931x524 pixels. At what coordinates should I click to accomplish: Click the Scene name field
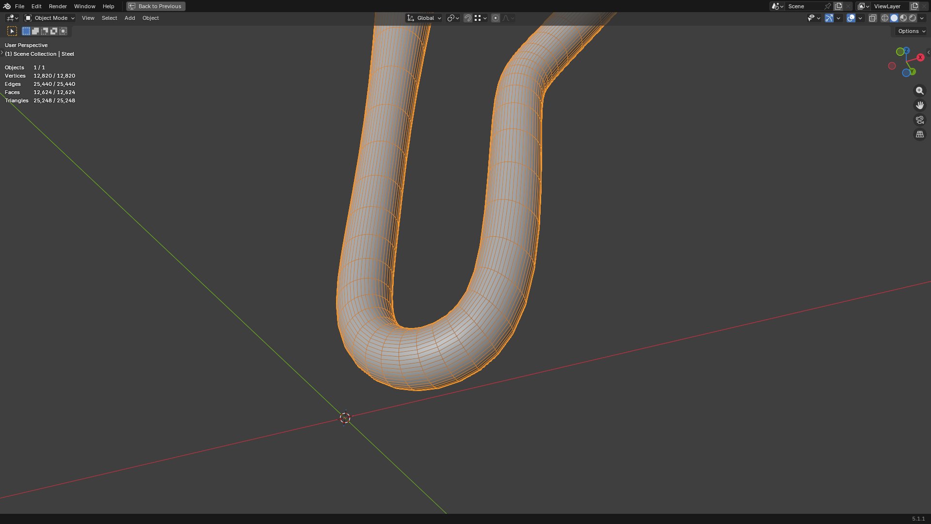point(804,6)
